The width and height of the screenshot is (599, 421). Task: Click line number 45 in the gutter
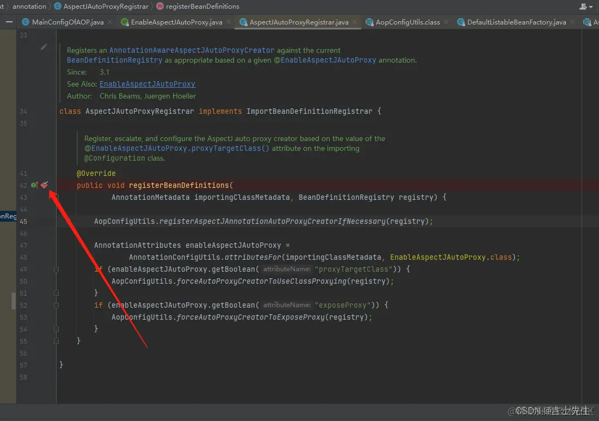(23, 222)
